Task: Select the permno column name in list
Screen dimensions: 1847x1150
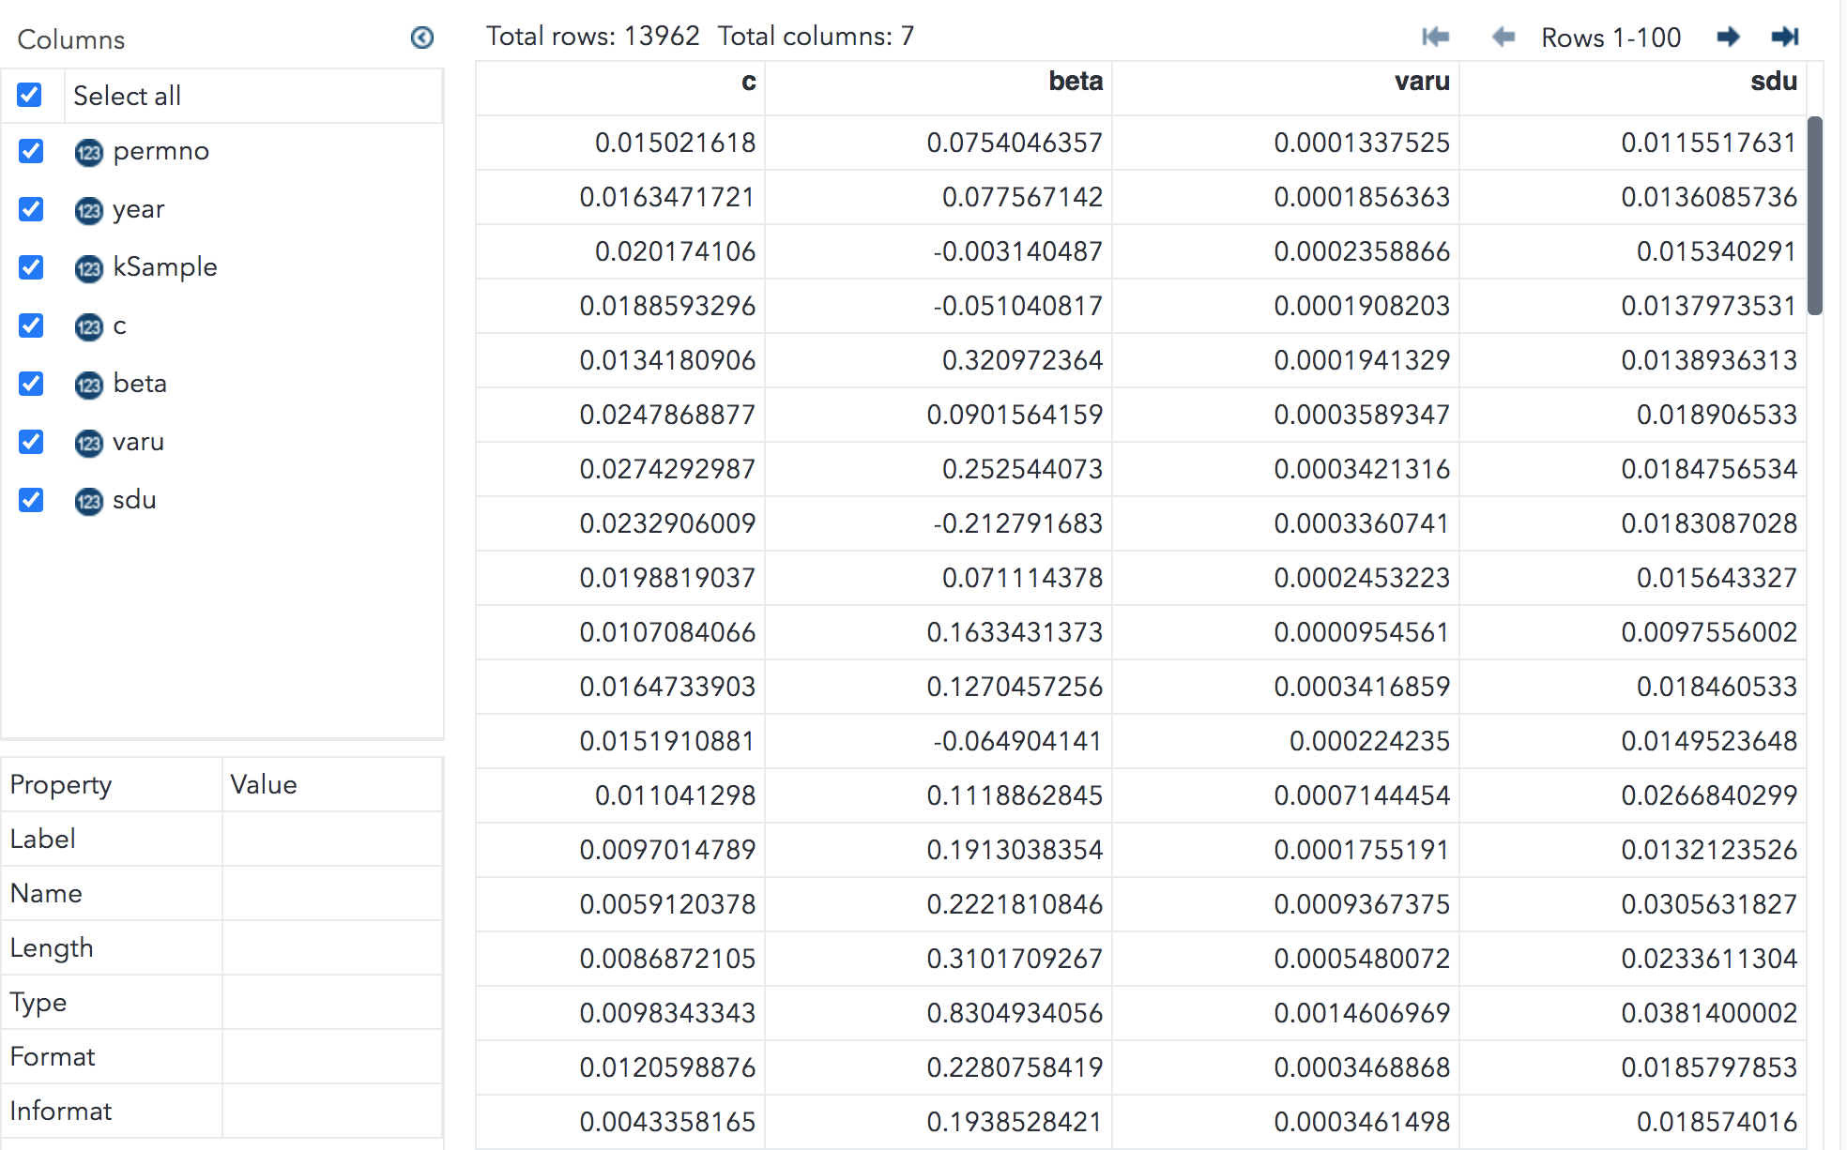Action: point(161,151)
